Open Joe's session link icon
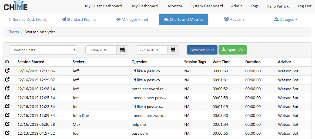Image resolution: width=315 pixels, height=139 pixels. click(x=7, y=133)
